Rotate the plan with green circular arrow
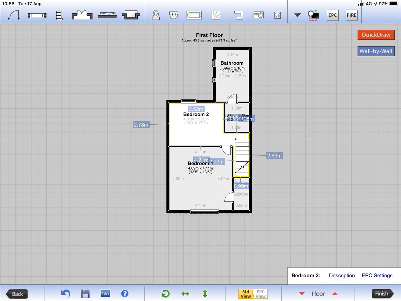Viewport: 401px width, 301px height. click(165, 293)
